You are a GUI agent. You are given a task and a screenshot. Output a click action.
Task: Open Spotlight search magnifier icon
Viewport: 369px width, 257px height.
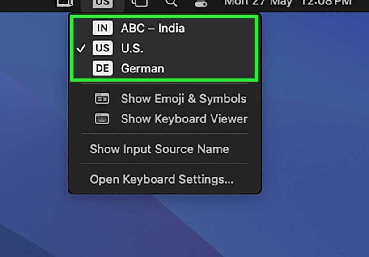pos(171,3)
